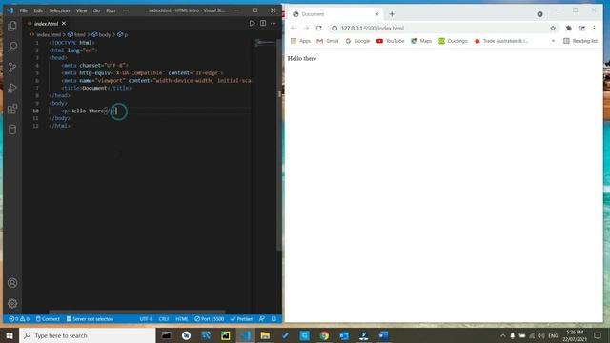610x343 pixels.
Task: Expand the overflow menu ellipsis in the menu bar
Action: click(126, 10)
